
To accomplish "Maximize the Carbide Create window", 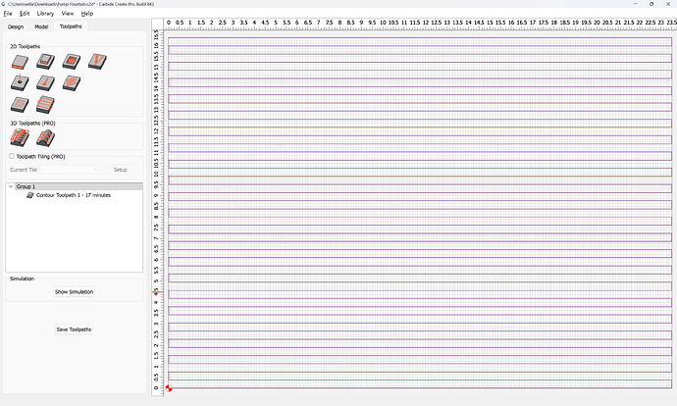I will pyautogui.click(x=651, y=4).
